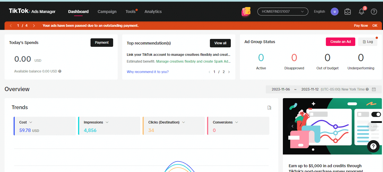Click the Payment button
Screen dimensions: 383x172
[102, 43]
